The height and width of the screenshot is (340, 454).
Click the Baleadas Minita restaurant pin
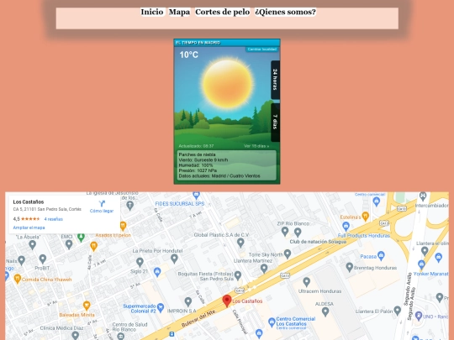pyautogui.click(x=87, y=305)
